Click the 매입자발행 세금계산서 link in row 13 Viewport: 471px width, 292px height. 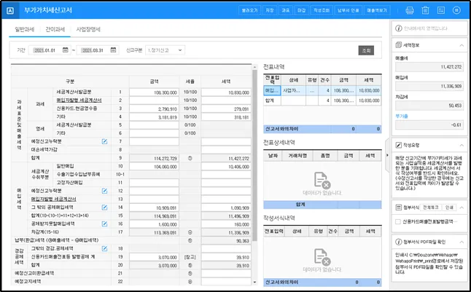53,199
